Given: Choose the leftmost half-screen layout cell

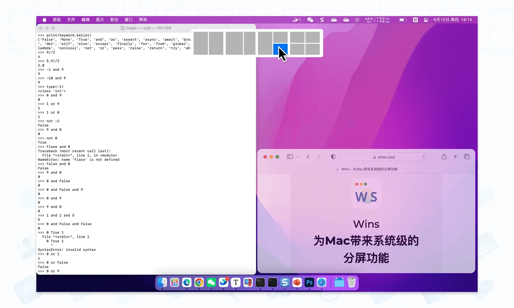Looking at the screenshot, I should tap(201, 43).
